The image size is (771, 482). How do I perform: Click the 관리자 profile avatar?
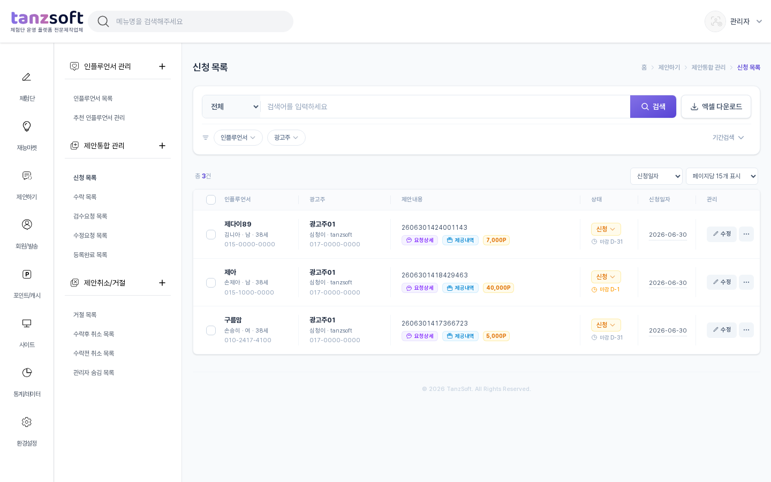click(715, 21)
